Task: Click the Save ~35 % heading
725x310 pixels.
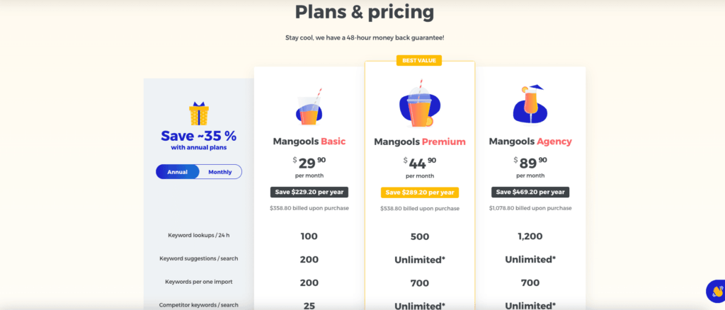Action: pos(198,136)
